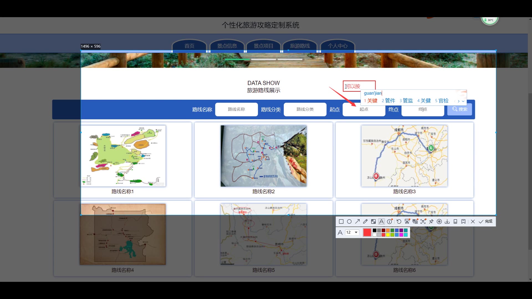Viewport: 532px width, 299px height.
Task: Choose IME candidate 1 关键
Action: (x=371, y=101)
